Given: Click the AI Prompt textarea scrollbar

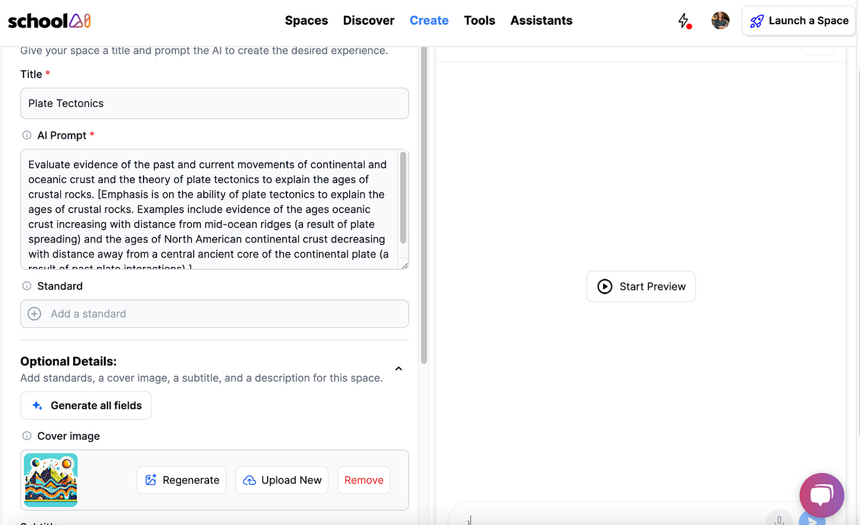Looking at the screenshot, I should pos(403,198).
